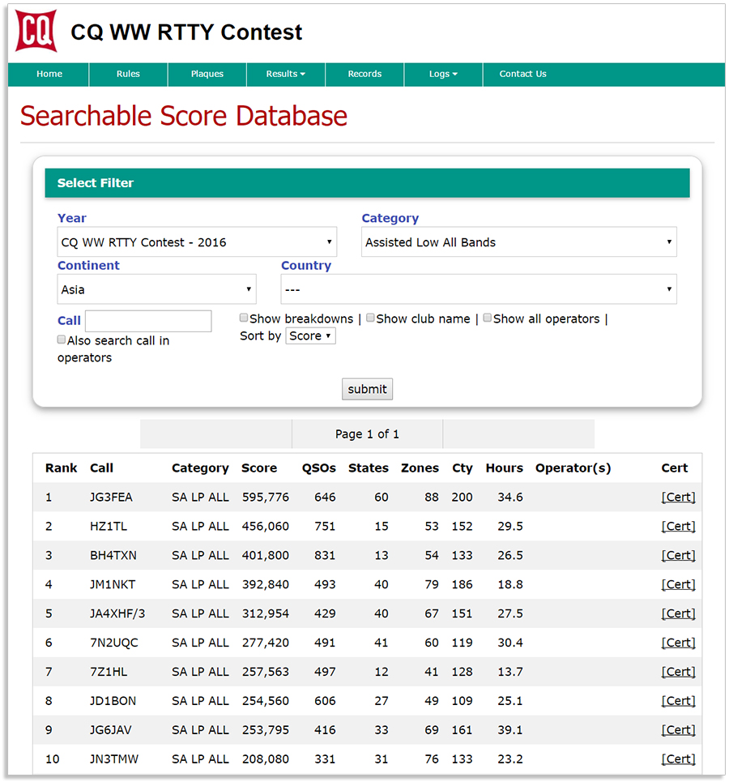The height and width of the screenshot is (782, 729).
Task: View certificate for HZ1TL
Action: (678, 527)
